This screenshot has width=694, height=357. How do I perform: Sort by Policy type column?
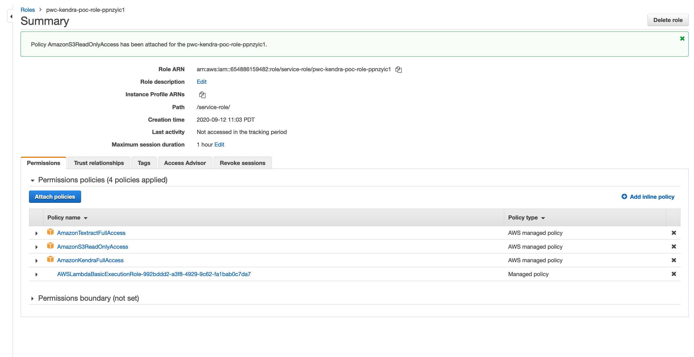(527, 218)
